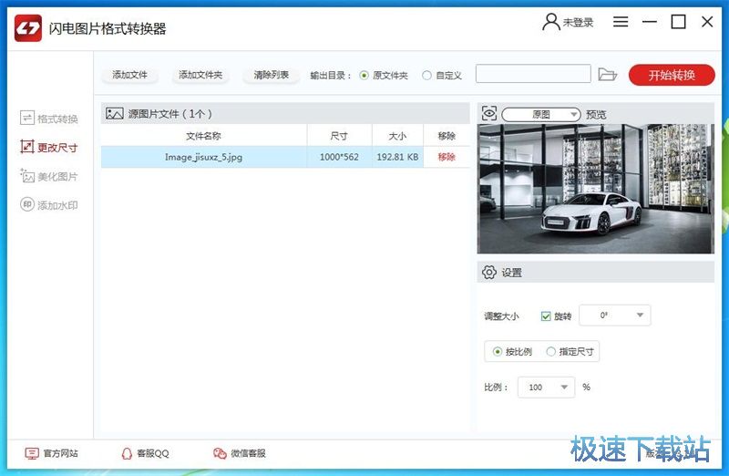The image size is (729, 476).
Task: Click the 大小 column header
Action: click(397, 136)
